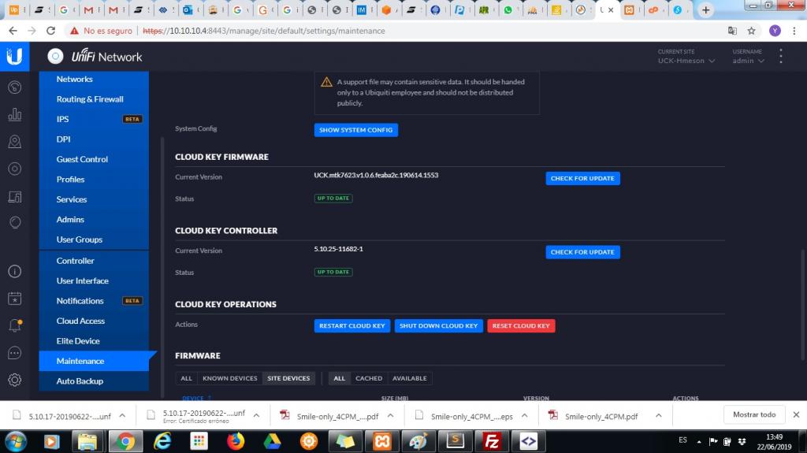Screen dimensions: 807x453
Task: Show hidden system tray icons
Action: 699,442
